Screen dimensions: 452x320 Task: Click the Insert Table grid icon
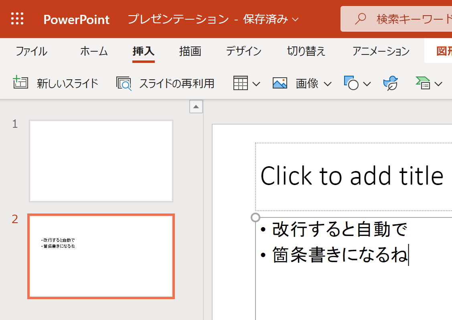click(x=240, y=83)
